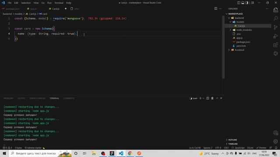Viewport: 280px width, 157px height.
Task: Open the Help menu
Action: [x=69, y=3]
